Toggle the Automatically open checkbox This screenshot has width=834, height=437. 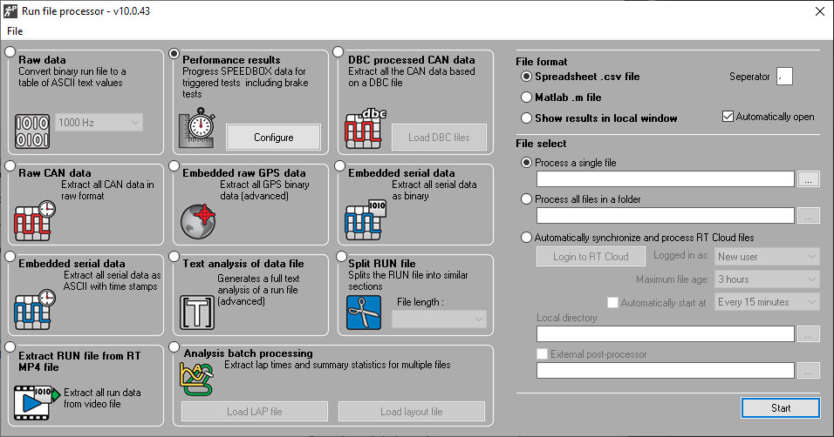[x=728, y=117]
